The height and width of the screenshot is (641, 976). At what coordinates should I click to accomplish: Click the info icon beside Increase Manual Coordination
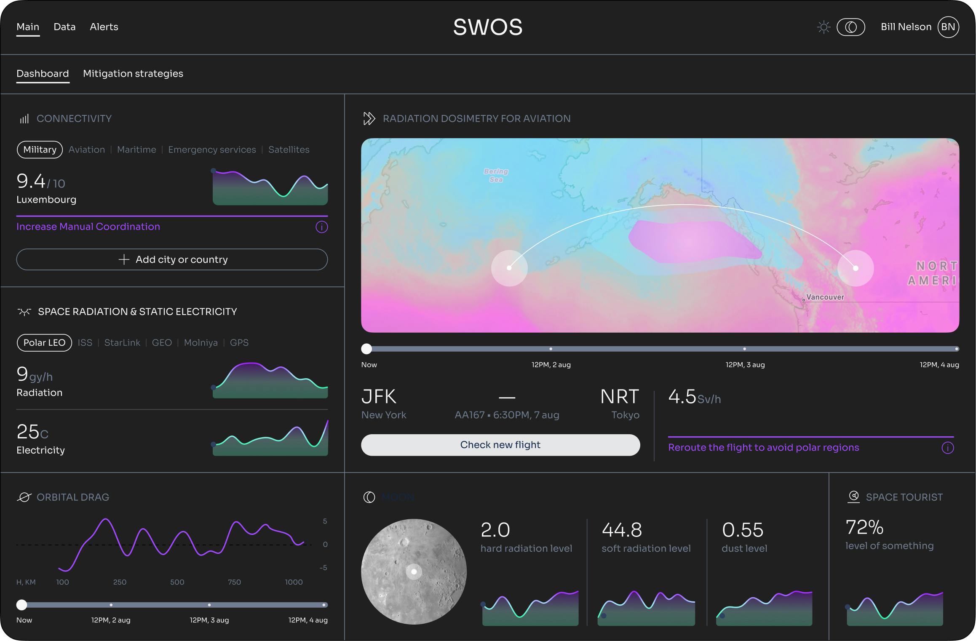click(x=321, y=227)
